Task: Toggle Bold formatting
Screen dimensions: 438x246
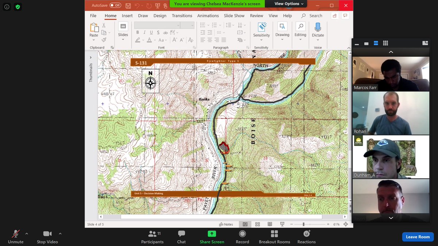Action: (x=138, y=32)
